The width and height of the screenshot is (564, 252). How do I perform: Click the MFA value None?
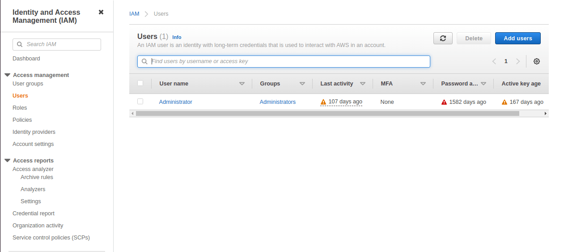point(387,102)
